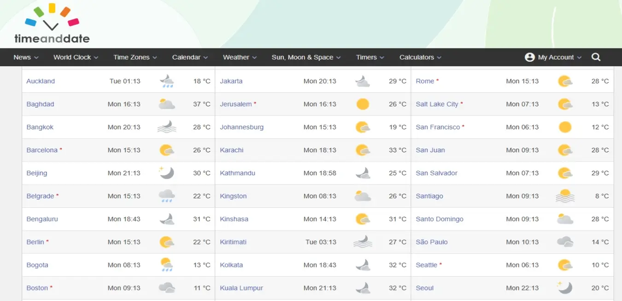Click Belgrade's rain cloud weather icon
Viewport: 622px width, 301px height.
(x=167, y=196)
